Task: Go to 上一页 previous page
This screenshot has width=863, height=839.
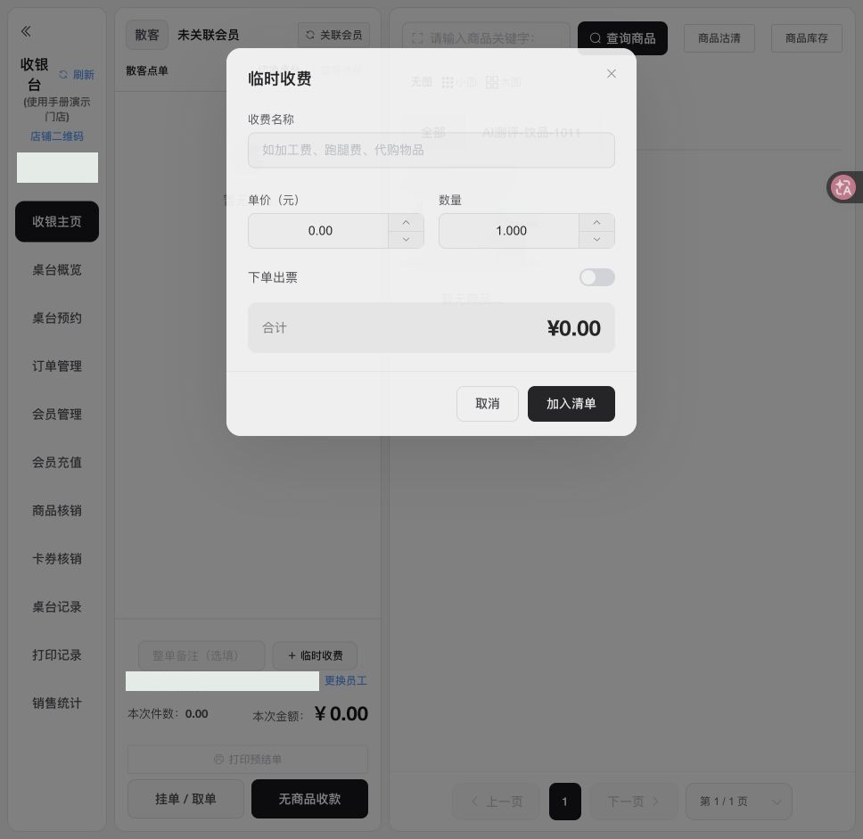Action: point(496,802)
